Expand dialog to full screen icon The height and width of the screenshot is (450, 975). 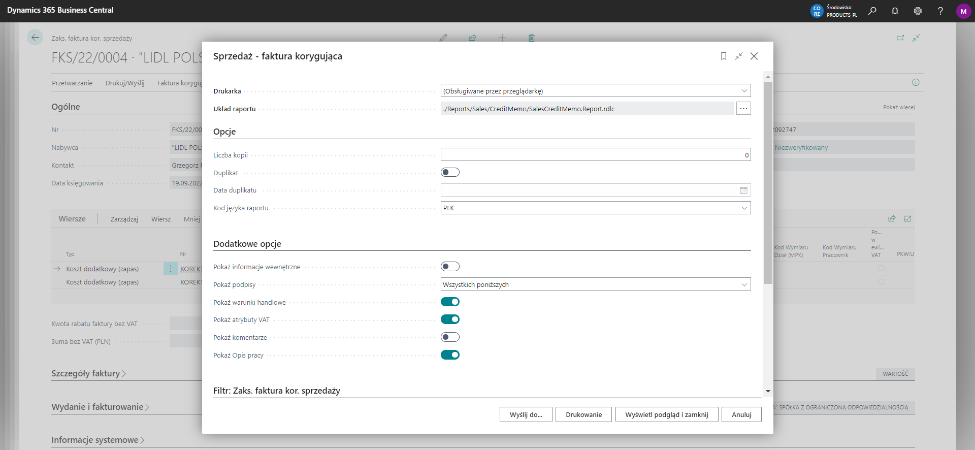739,56
